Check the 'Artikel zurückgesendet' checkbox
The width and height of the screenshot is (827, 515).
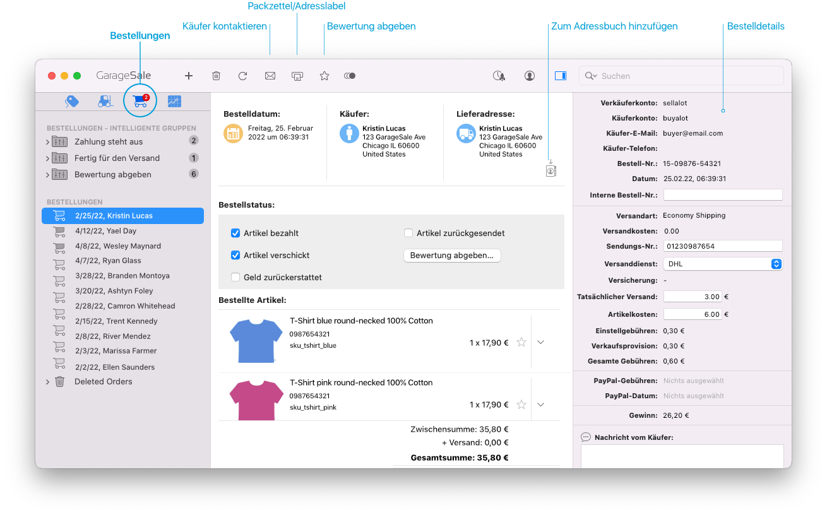[408, 233]
